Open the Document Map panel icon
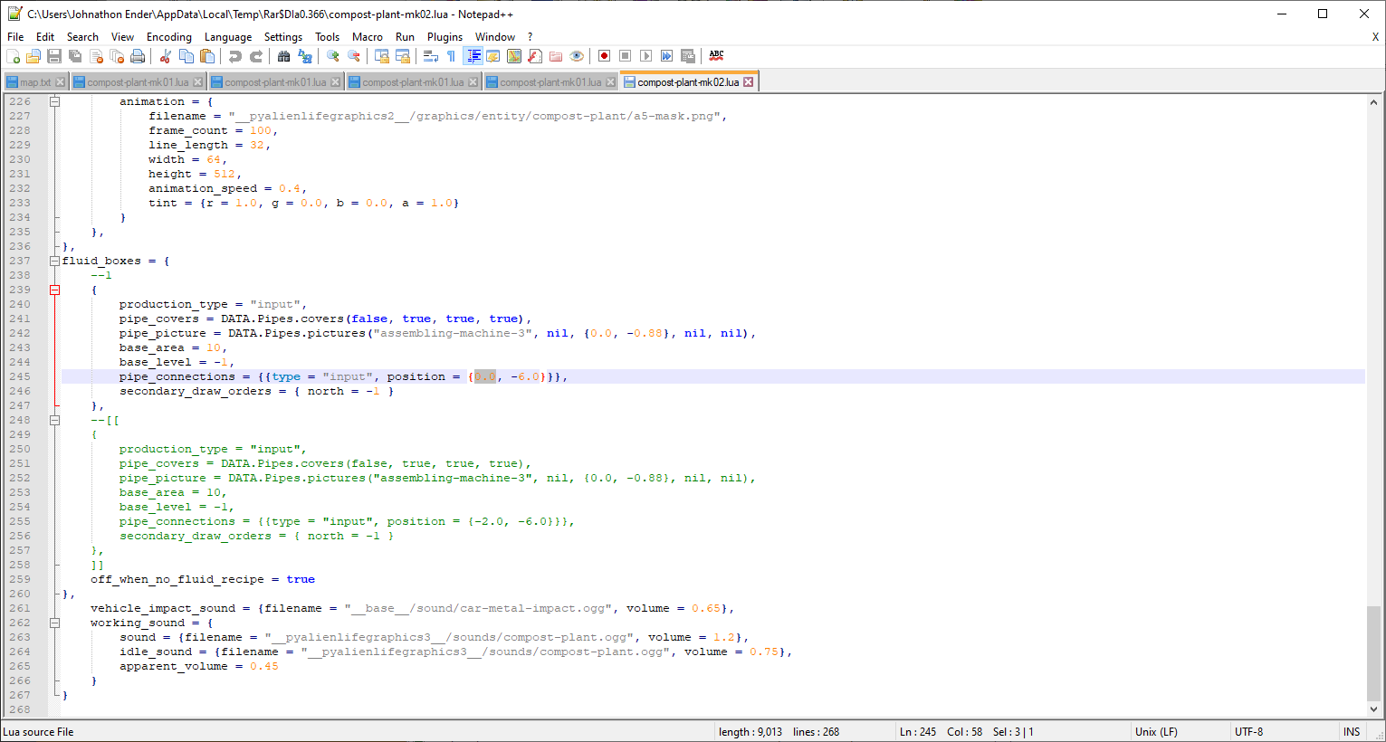This screenshot has height=742, width=1386. point(514,56)
